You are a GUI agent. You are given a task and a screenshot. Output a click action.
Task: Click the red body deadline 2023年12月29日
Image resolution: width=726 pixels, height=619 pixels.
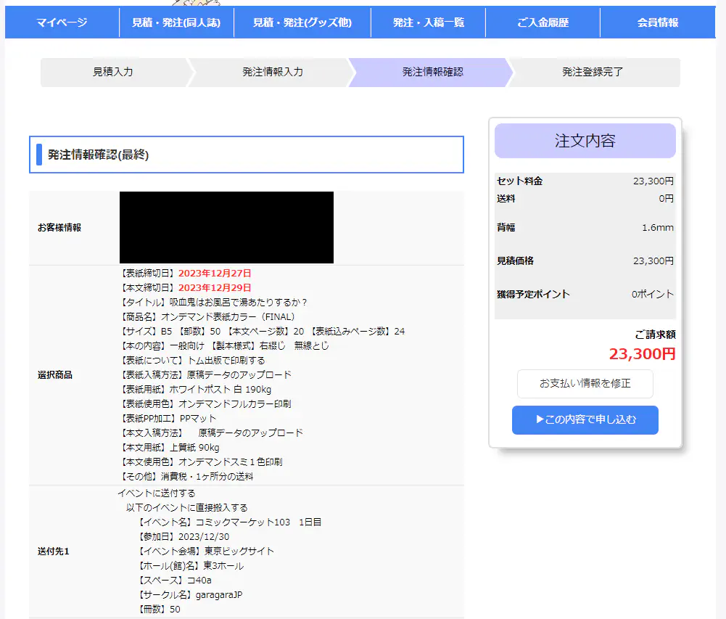(x=215, y=288)
